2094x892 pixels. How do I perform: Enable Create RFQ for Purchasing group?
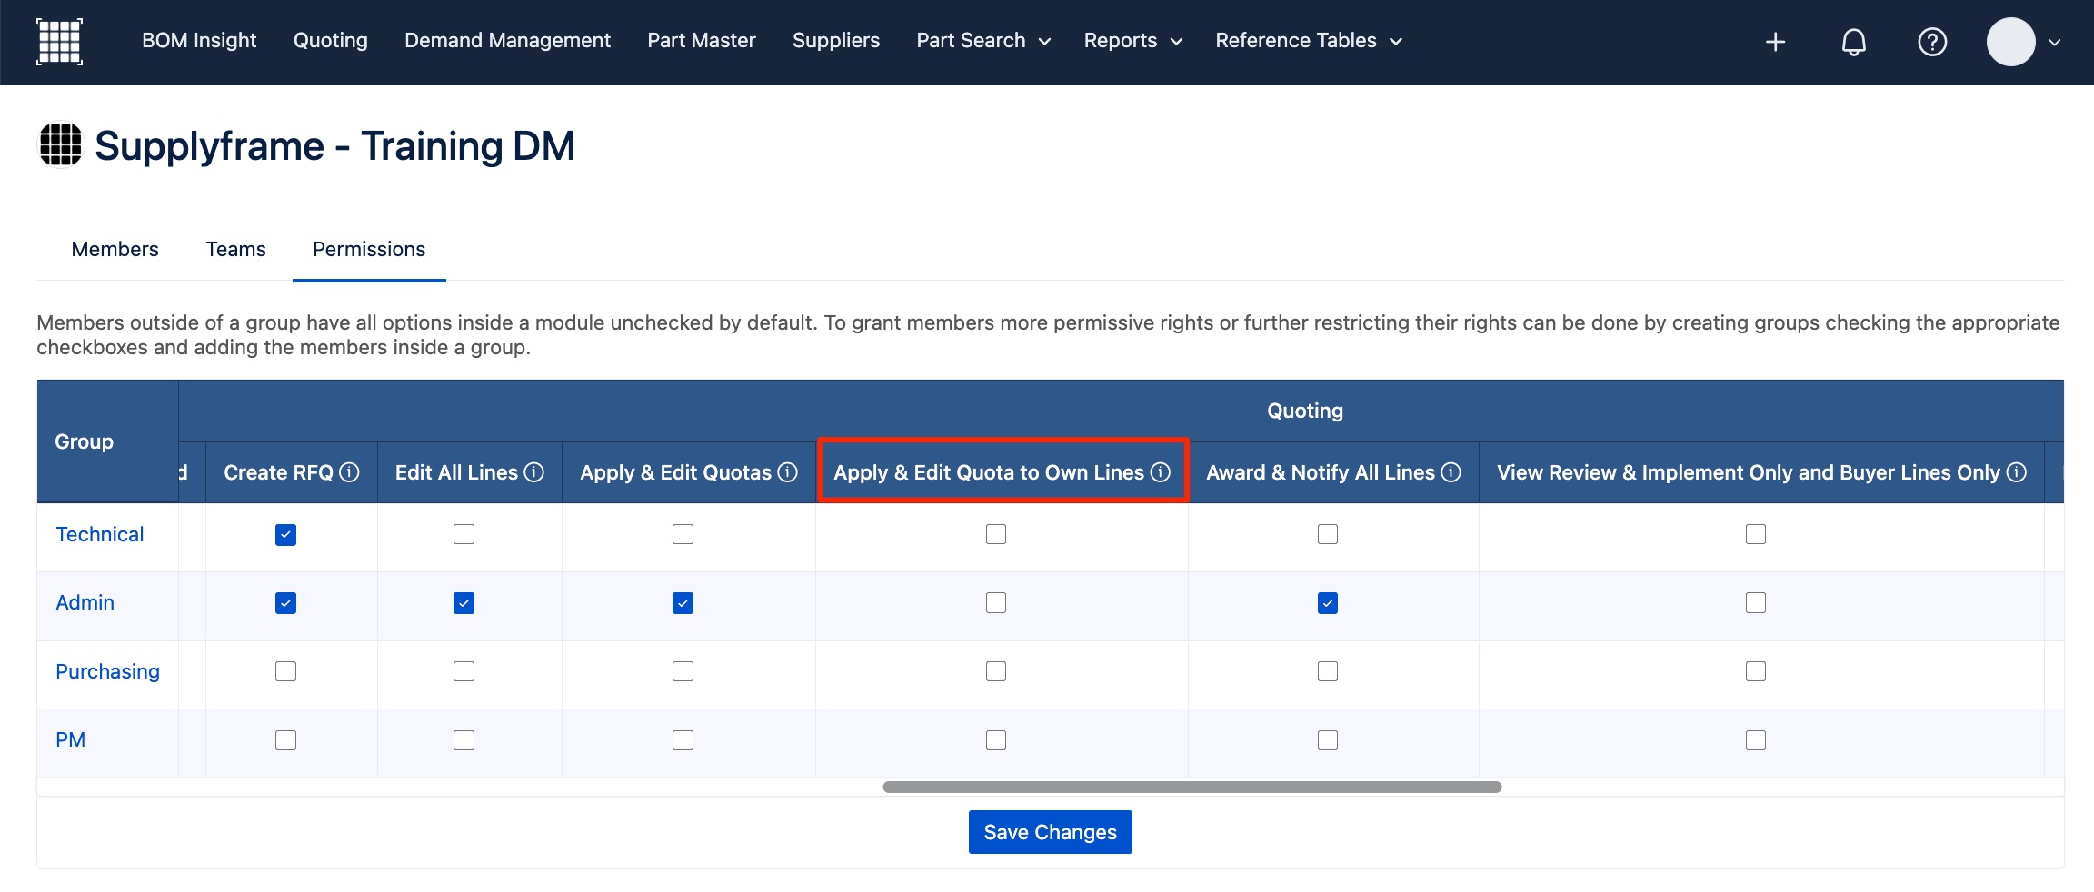click(x=285, y=671)
